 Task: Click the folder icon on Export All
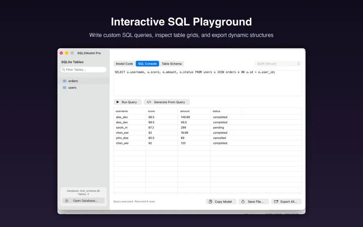pos(276,201)
